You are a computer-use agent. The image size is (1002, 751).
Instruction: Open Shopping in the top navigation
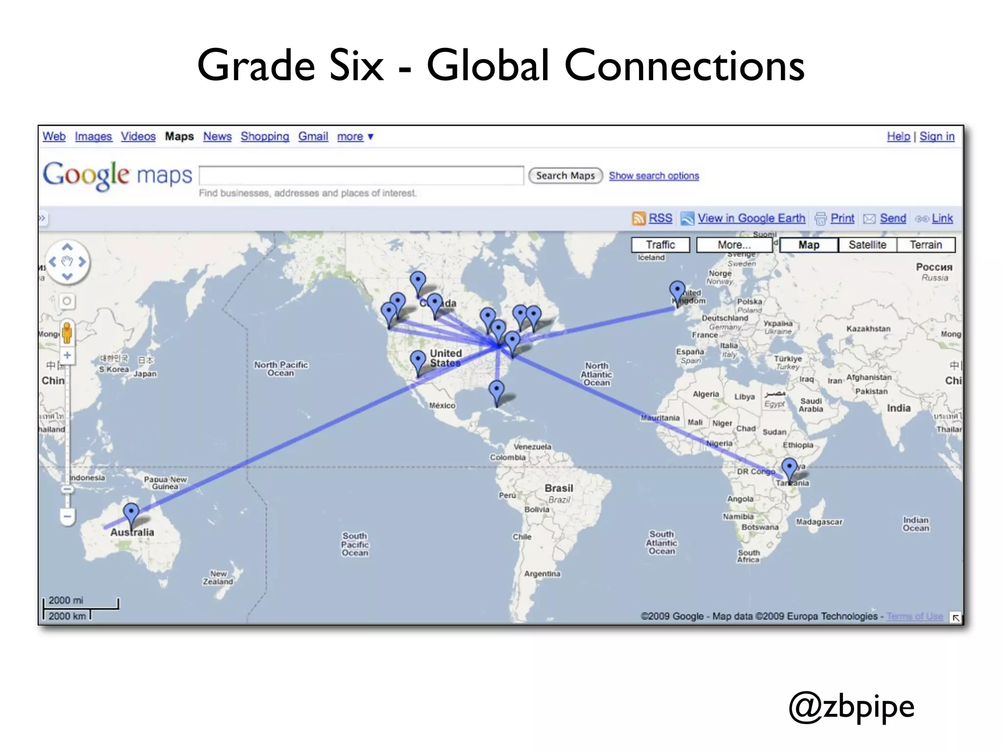[x=265, y=137]
